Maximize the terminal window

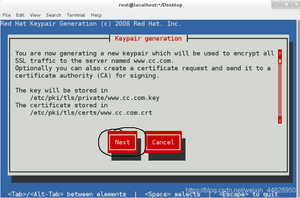click(286, 4)
